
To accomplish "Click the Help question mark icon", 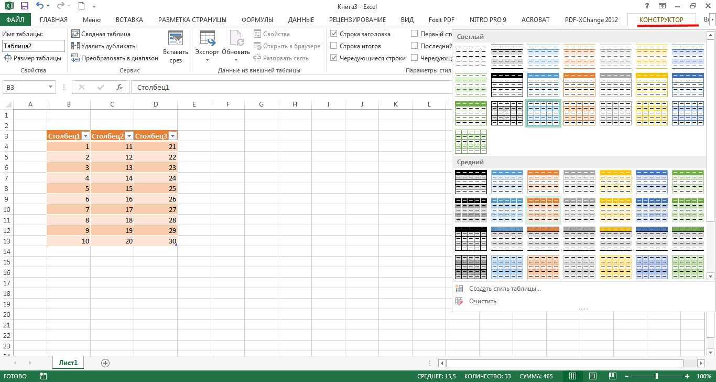I will click(648, 6).
